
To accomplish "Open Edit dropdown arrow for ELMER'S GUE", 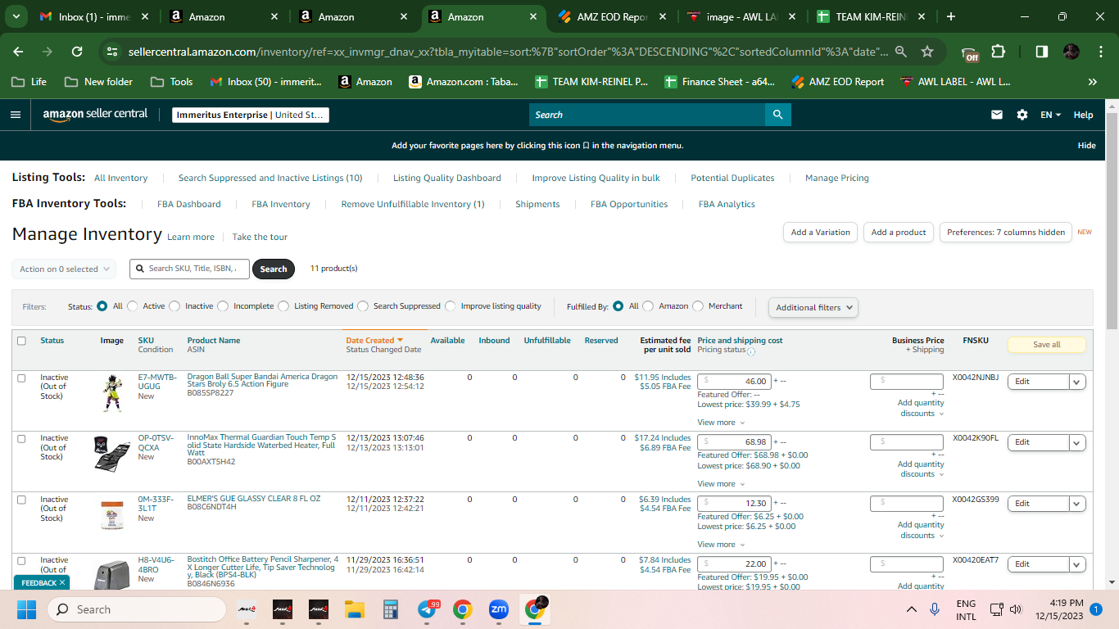I will coord(1077,504).
